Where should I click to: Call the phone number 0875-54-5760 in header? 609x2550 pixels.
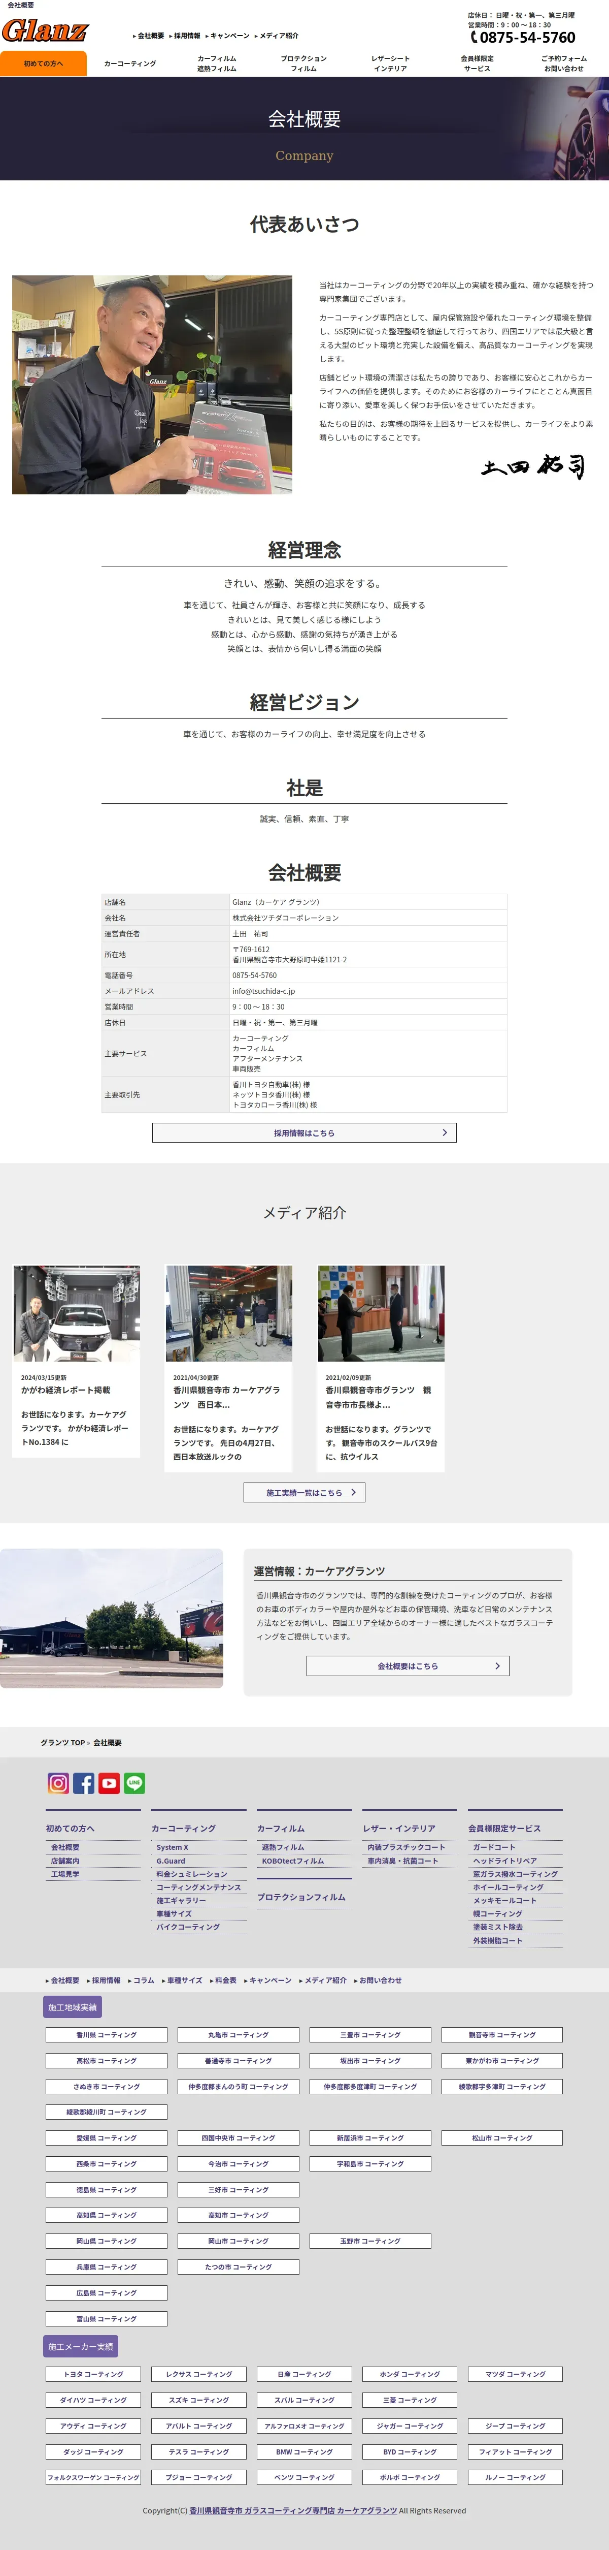(x=522, y=38)
